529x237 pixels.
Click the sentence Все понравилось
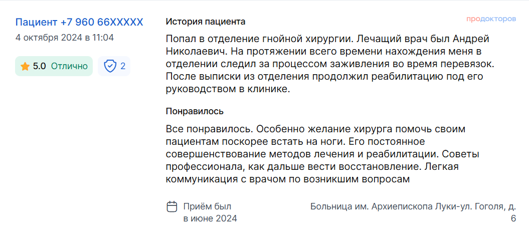(x=212, y=129)
